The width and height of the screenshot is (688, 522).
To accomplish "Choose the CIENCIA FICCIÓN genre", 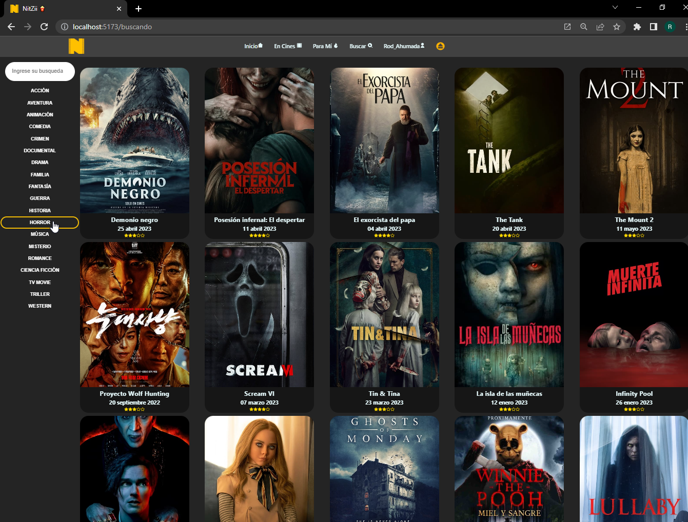I will (40, 270).
